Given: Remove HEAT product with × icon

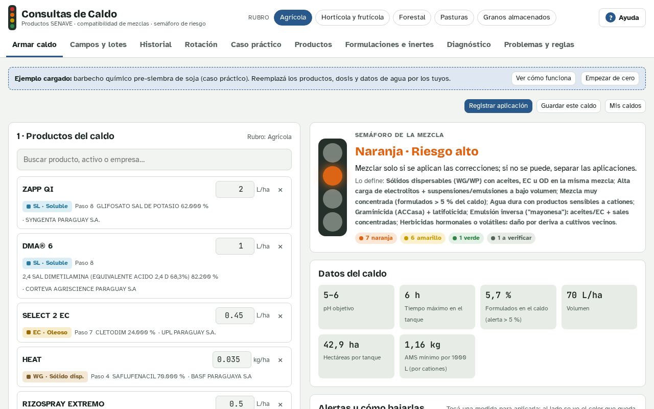Looking at the screenshot, I should click(280, 360).
